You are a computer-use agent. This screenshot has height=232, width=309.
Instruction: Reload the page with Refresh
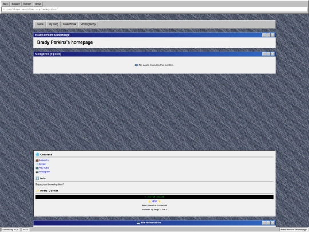pyautogui.click(x=27, y=4)
